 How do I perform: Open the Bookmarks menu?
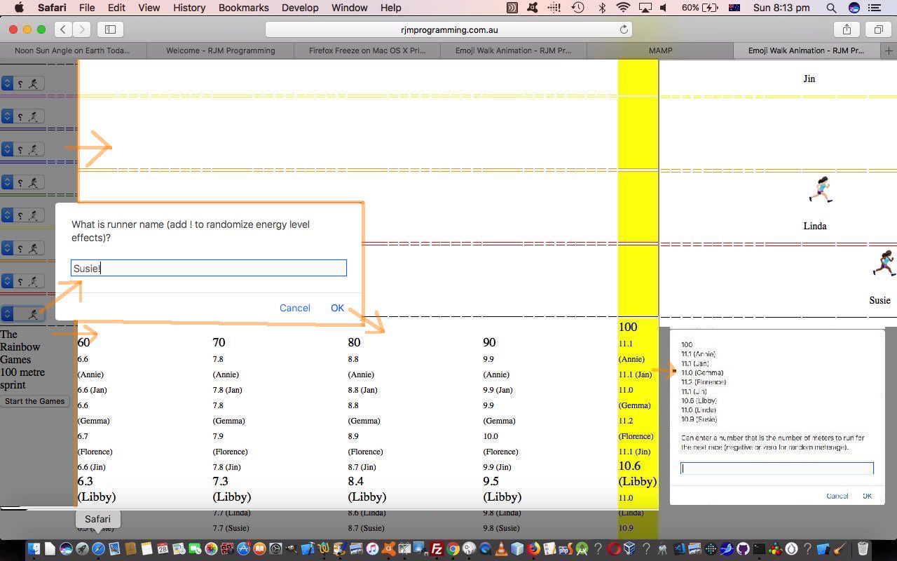(x=244, y=8)
